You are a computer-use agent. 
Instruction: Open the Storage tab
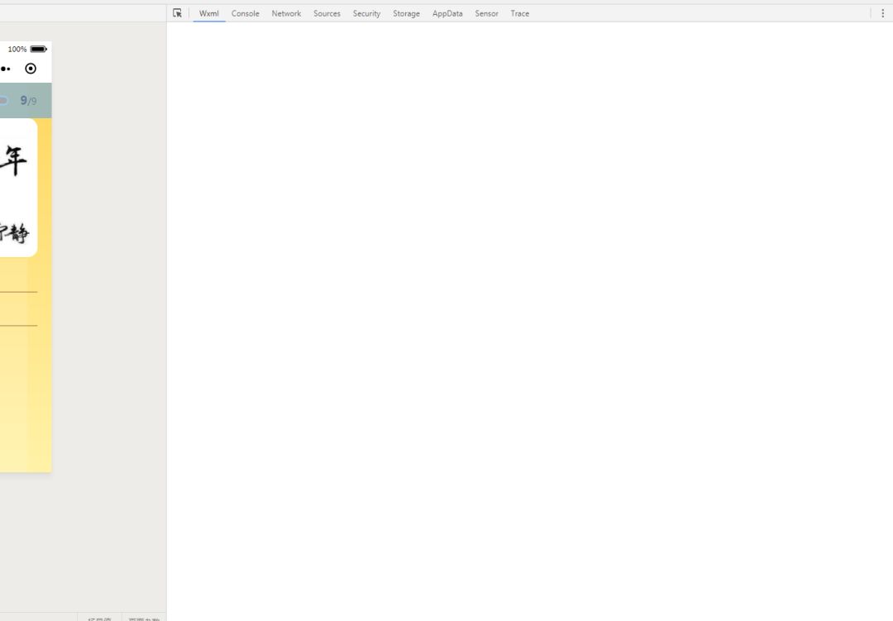pos(407,14)
